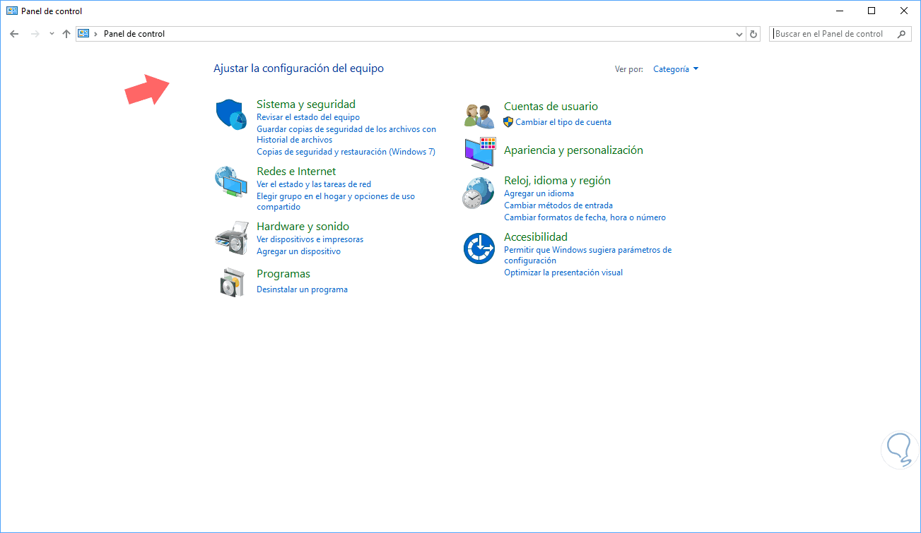This screenshot has width=921, height=533.
Task: Refresh the Panel de control view
Action: (x=753, y=34)
